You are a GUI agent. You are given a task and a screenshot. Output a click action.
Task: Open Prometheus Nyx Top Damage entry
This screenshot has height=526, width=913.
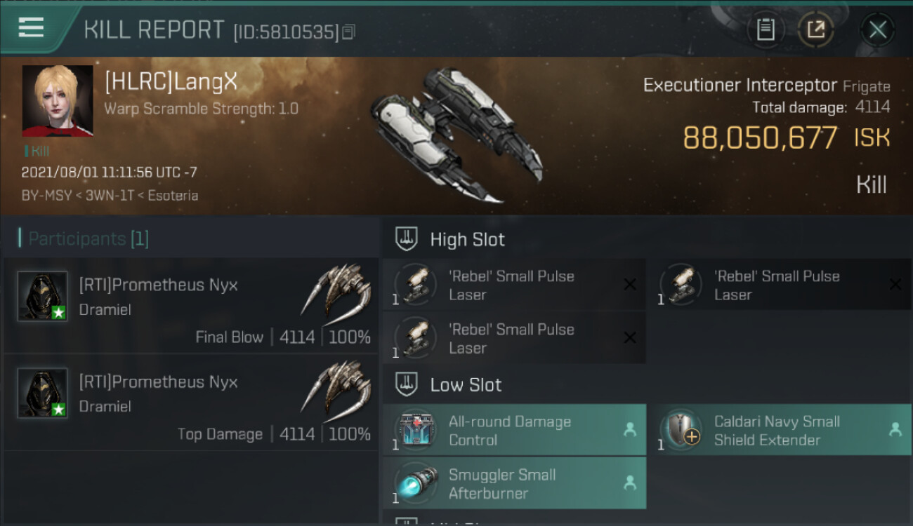(191, 403)
